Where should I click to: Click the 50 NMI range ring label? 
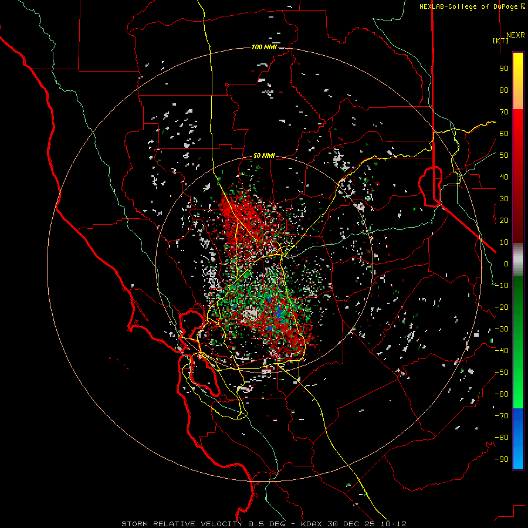(x=264, y=155)
